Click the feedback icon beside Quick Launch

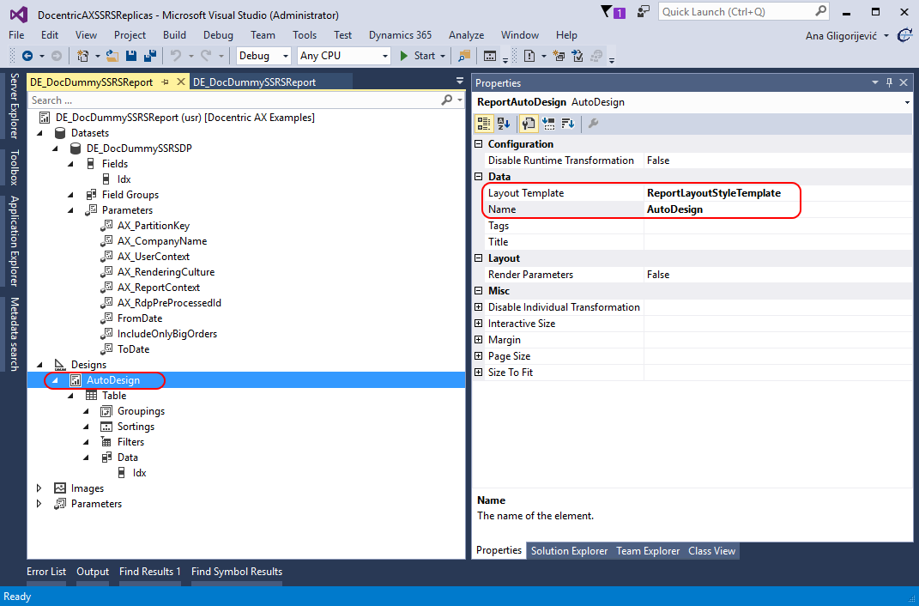[644, 11]
